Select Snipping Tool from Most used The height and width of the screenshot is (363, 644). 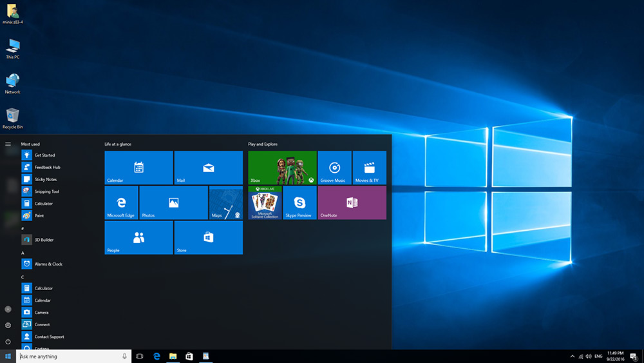point(46,191)
